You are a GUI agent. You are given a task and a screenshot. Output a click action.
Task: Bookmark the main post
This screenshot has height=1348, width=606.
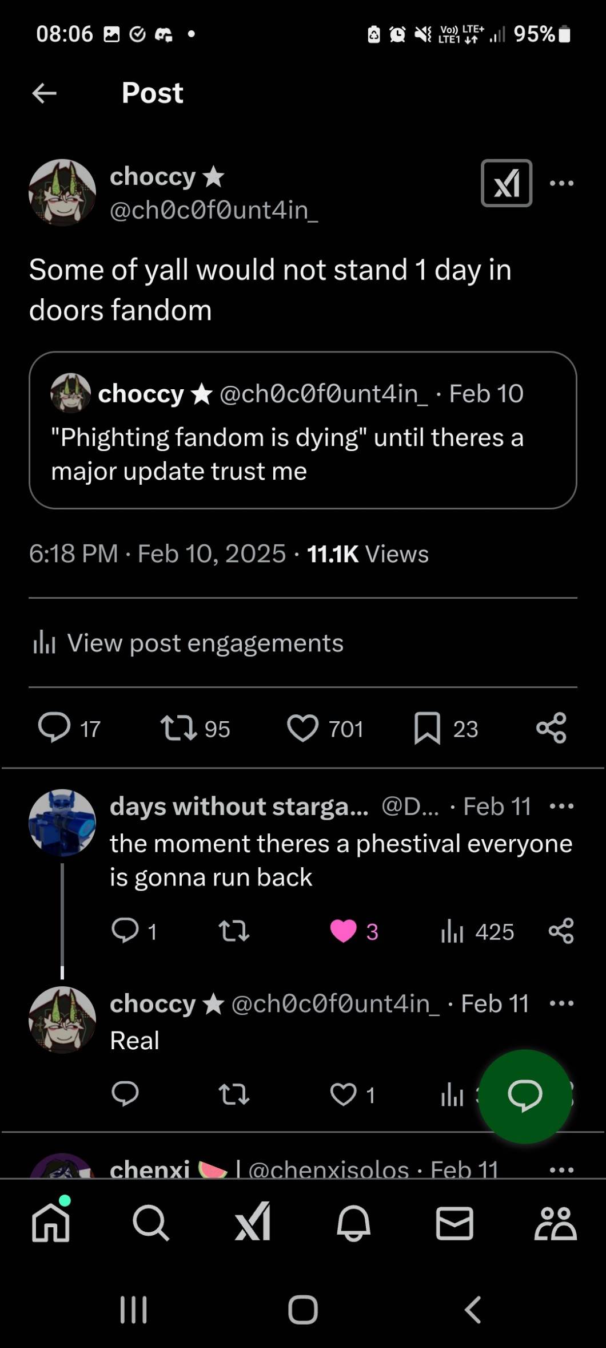(427, 728)
